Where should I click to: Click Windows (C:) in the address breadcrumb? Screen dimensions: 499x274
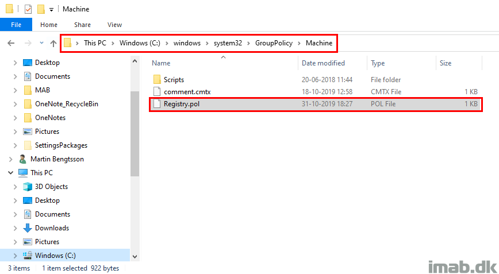click(x=140, y=43)
